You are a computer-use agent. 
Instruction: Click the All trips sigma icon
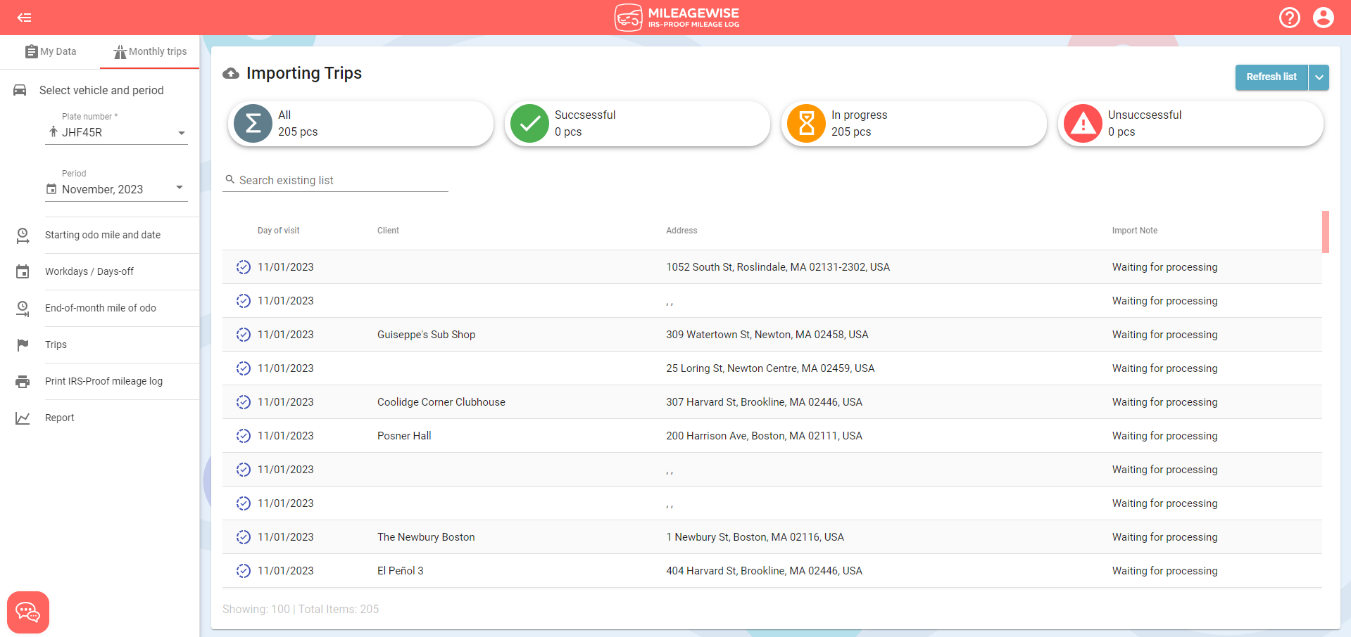[253, 124]
